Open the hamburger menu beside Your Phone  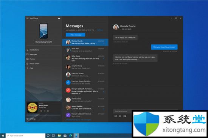(x=28, y=18)
